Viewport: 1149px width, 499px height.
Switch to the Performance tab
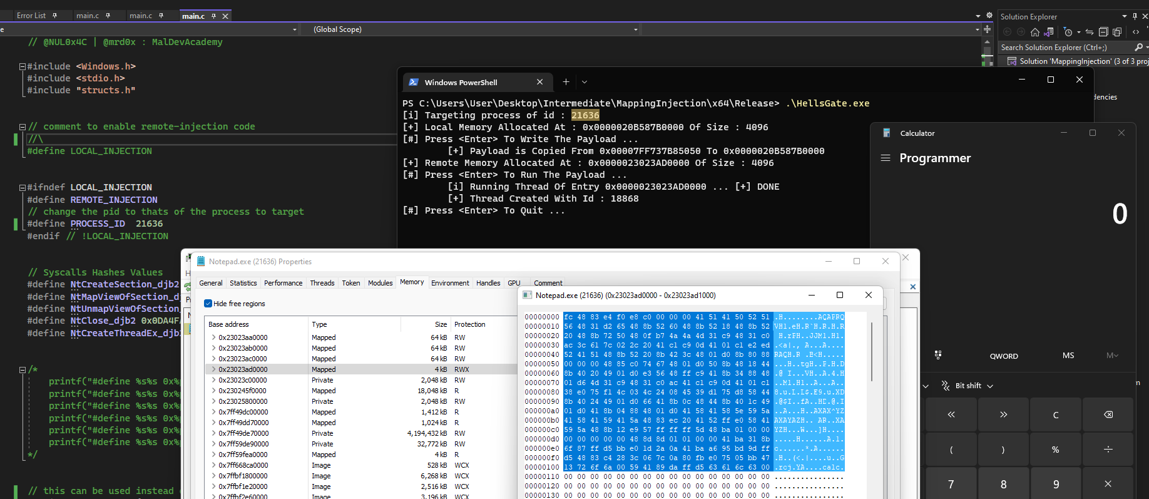click(x=283, y=283)
